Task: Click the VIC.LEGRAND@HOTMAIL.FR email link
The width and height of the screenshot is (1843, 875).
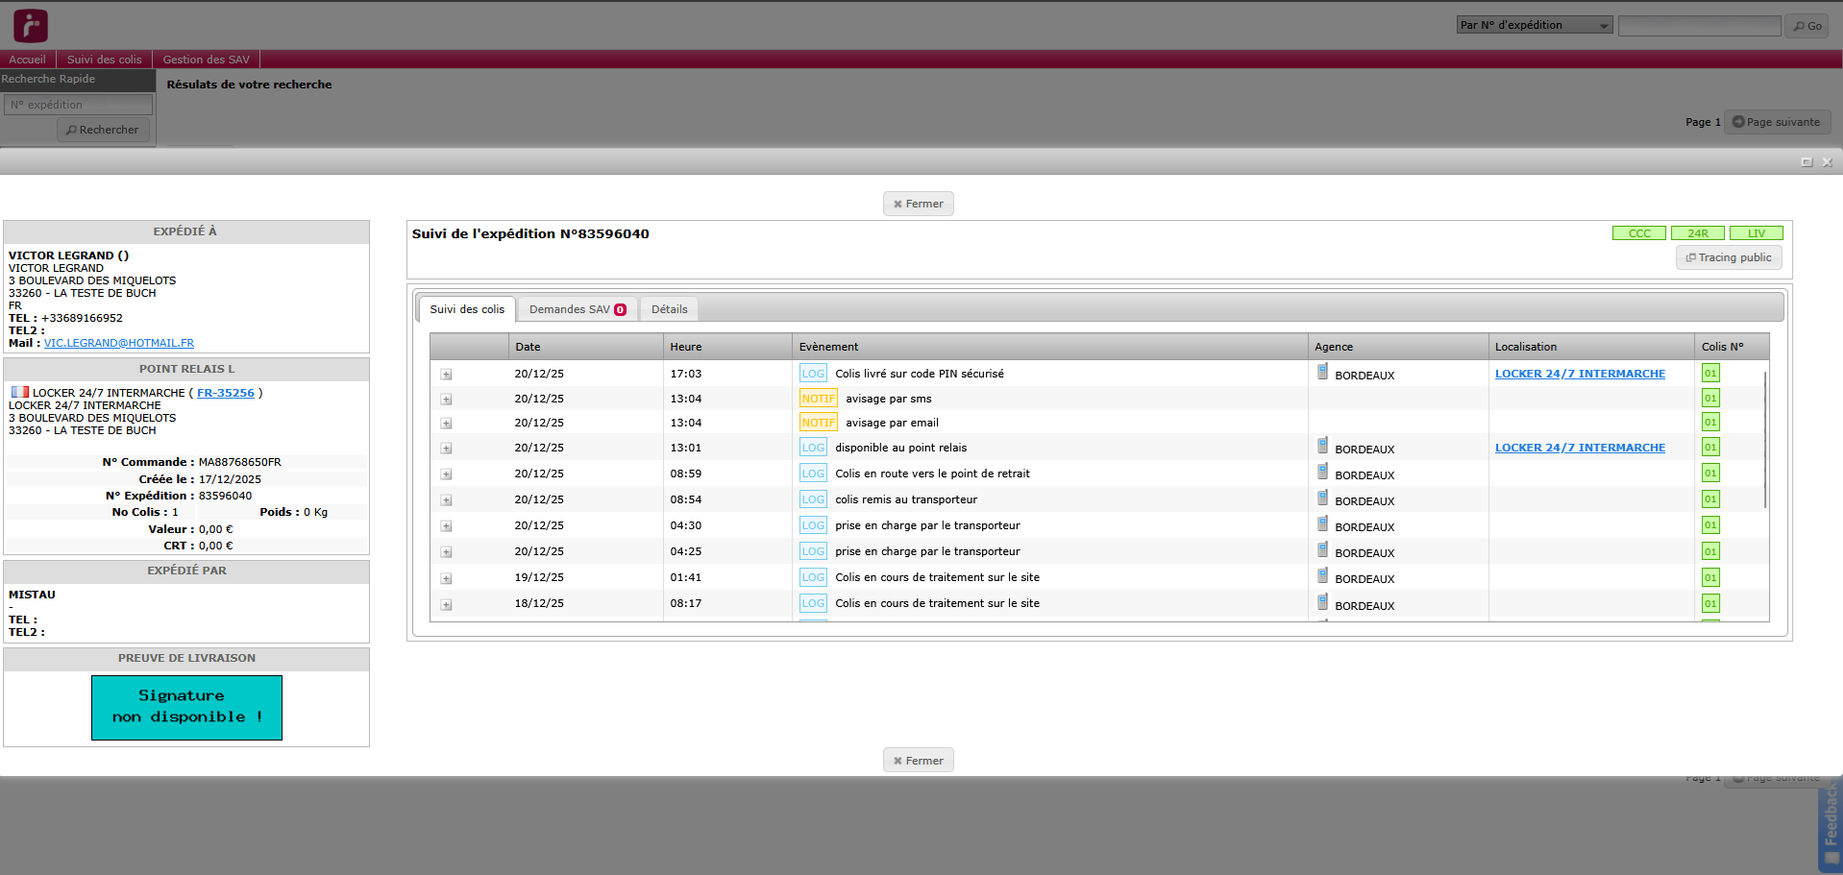Action: 119,343
